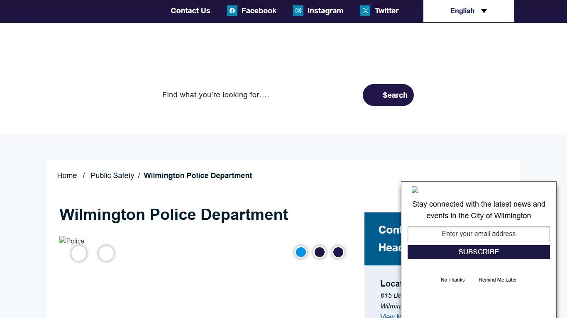Click the email address input field

[478, 234]
